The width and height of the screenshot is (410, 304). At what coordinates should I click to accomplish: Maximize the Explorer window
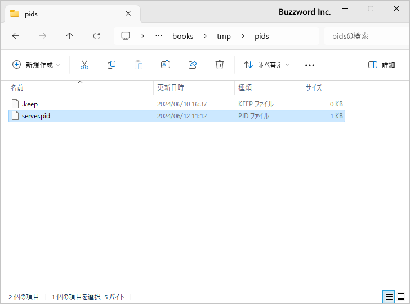pos(371,8)
